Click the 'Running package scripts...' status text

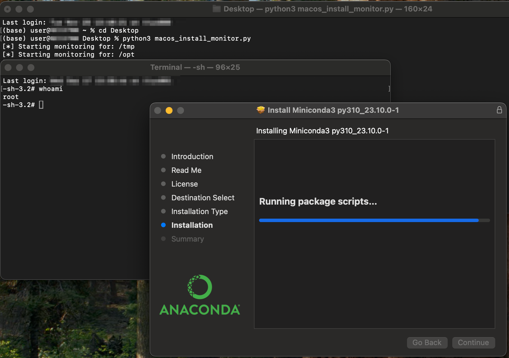click(318, 201)
